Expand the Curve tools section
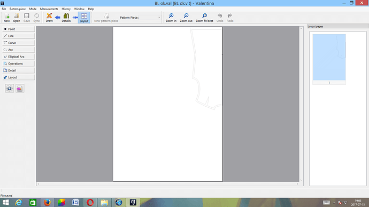 point(19,43)
